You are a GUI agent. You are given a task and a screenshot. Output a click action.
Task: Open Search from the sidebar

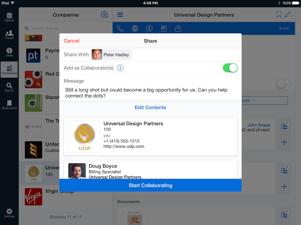[9, 88]
